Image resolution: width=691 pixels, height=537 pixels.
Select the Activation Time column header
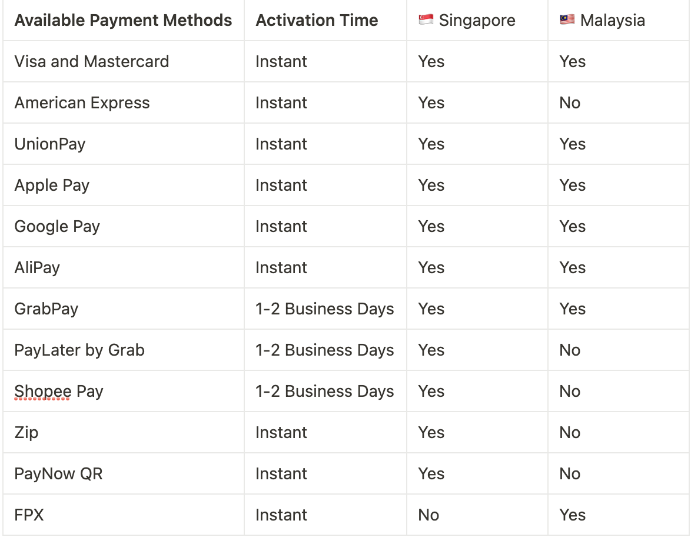pyautogui.click(x=317, y=20)
